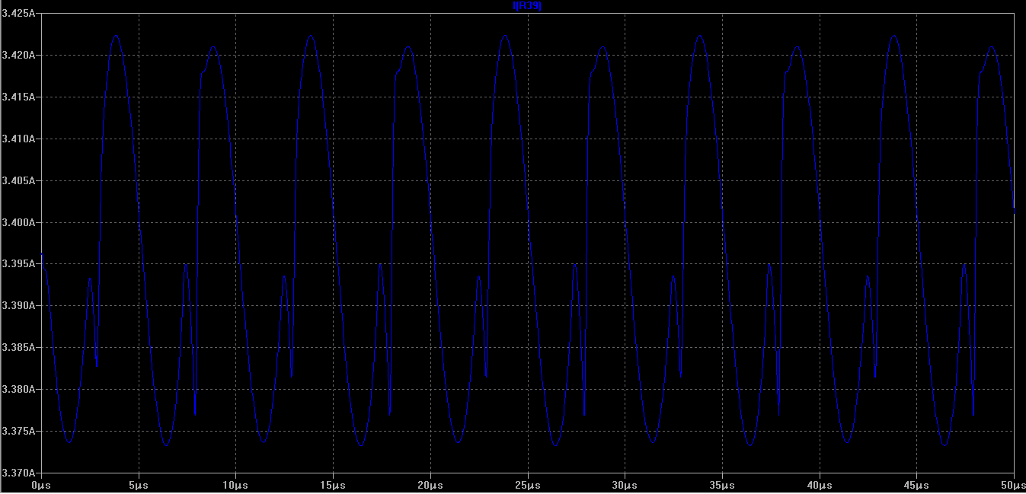Click the 30µs time axis label
This screenshot has height=494, width=1026.
(625, 485)
